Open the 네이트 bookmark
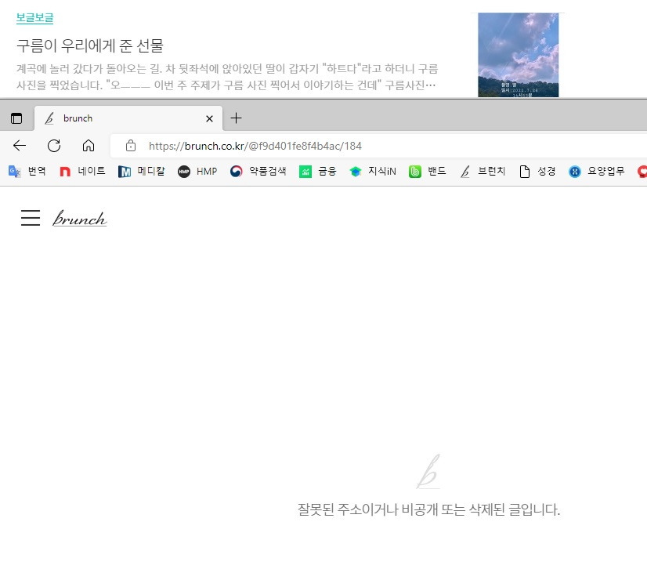The width and height of the screenshot is (647, 569). (82, 172)
